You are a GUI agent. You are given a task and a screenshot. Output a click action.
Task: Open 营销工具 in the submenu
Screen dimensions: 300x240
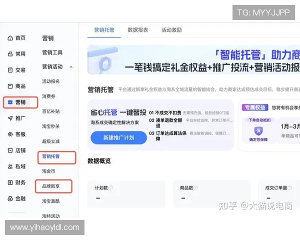pyautogui.click(x=52, y=52)
